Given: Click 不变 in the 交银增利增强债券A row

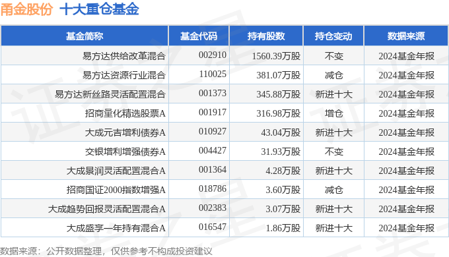Looking at the screenshot, I should click(x=333, y=152).
